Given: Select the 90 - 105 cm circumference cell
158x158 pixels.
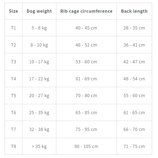Looking at the screenshot, I should click(86, 146).
